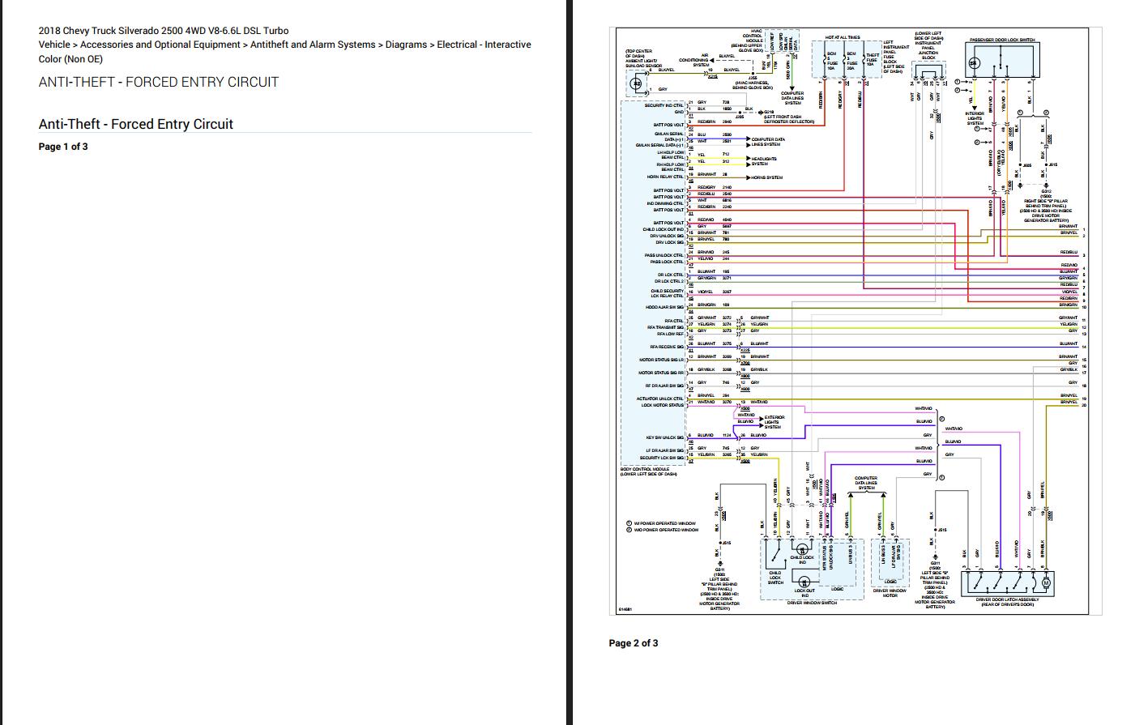Toggle the CHILD LOCK SWITCH contact

tap(778, 552)
